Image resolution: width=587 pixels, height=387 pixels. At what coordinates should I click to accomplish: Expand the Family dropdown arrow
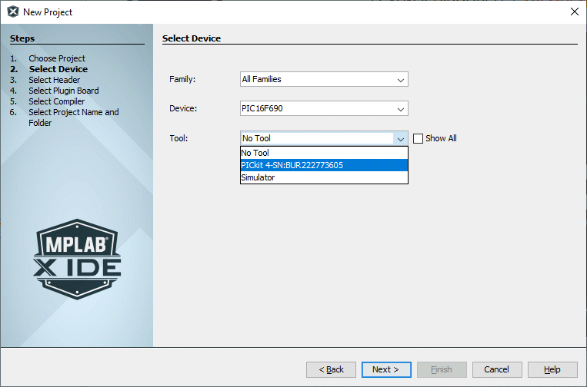[400, 80]
